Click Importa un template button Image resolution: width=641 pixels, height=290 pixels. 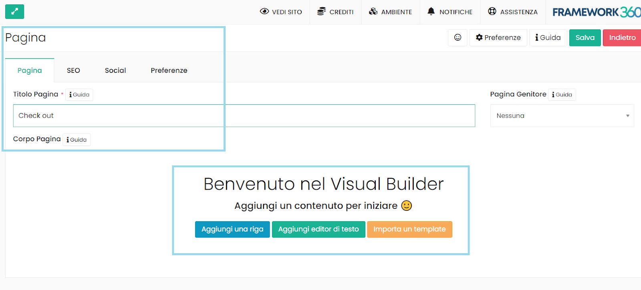coord(409,229)
